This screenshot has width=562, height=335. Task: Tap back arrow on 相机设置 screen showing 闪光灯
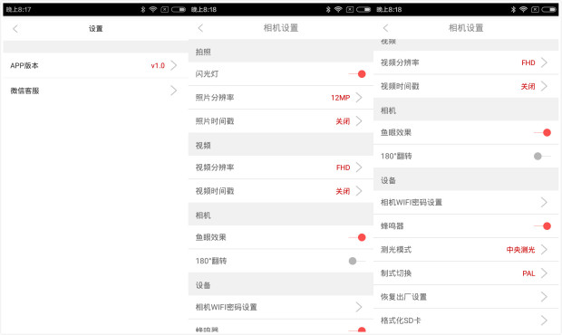pyautogui.click(x=200, y=28)
